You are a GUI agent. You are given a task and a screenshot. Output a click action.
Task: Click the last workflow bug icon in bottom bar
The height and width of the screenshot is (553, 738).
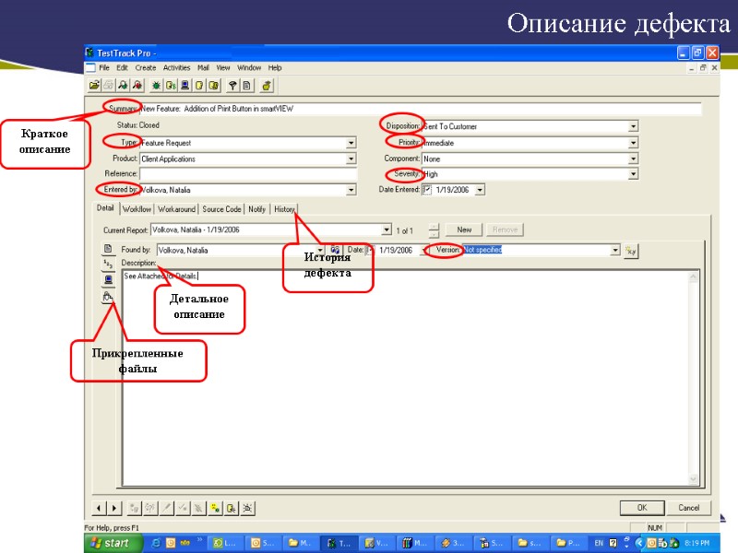pyautogui.click(x=247, y=508)
